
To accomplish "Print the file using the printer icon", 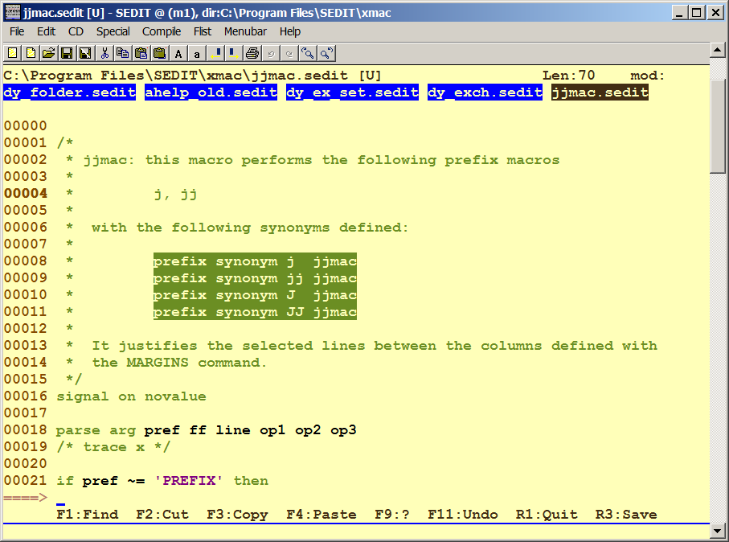I will [252, 54].
